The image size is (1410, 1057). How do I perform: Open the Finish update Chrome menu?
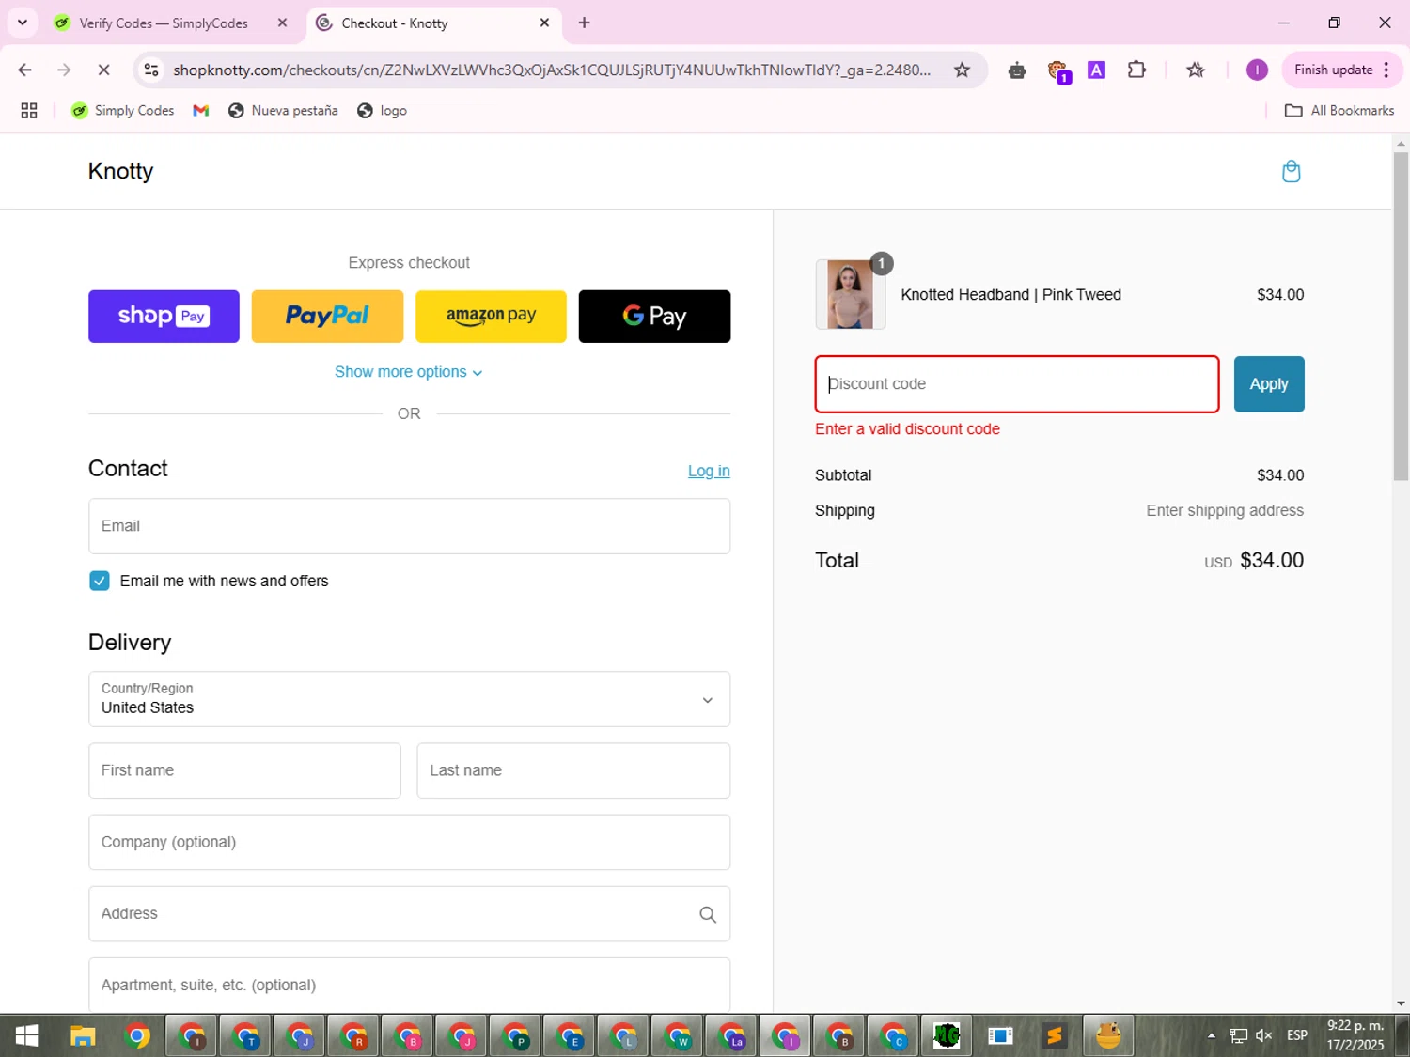pos(1342,70)
